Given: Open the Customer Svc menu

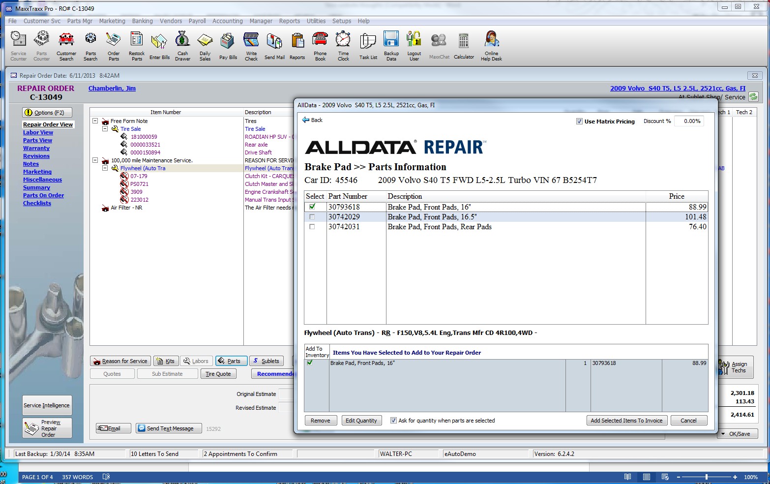Looking at the screenshot, I should tap(42, 21).
